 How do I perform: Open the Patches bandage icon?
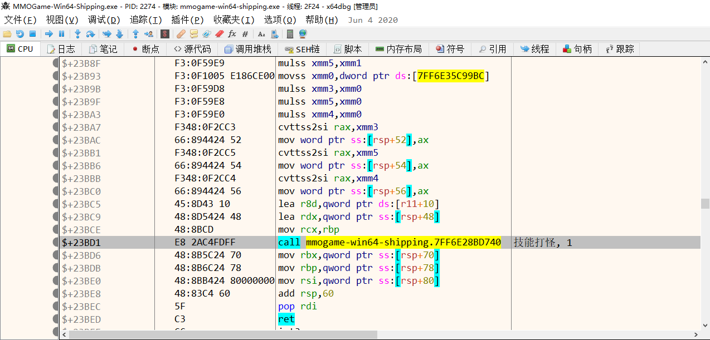(181, 34)
